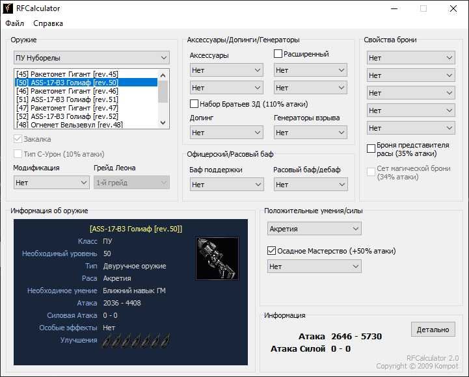
Task: Open the ПУ Нуборелы weapon category dropdown
Action: tap(91, 58)
